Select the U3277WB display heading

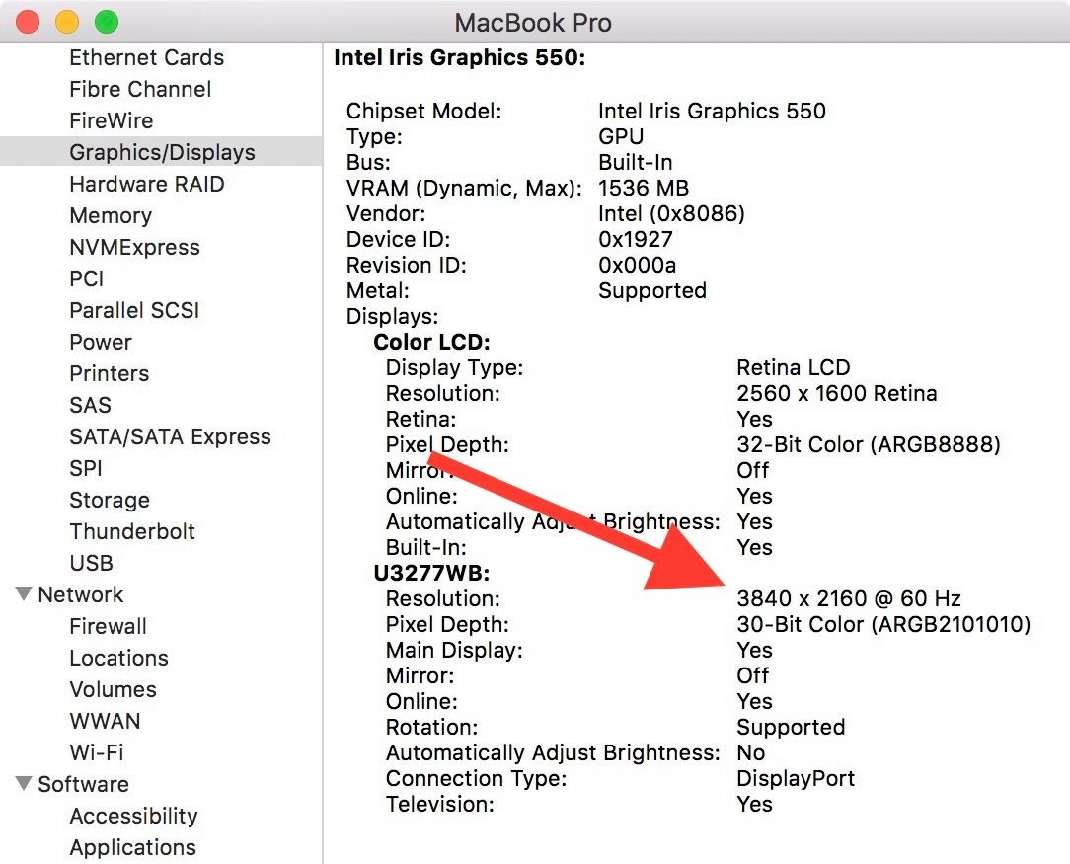[x=431, y=573]
